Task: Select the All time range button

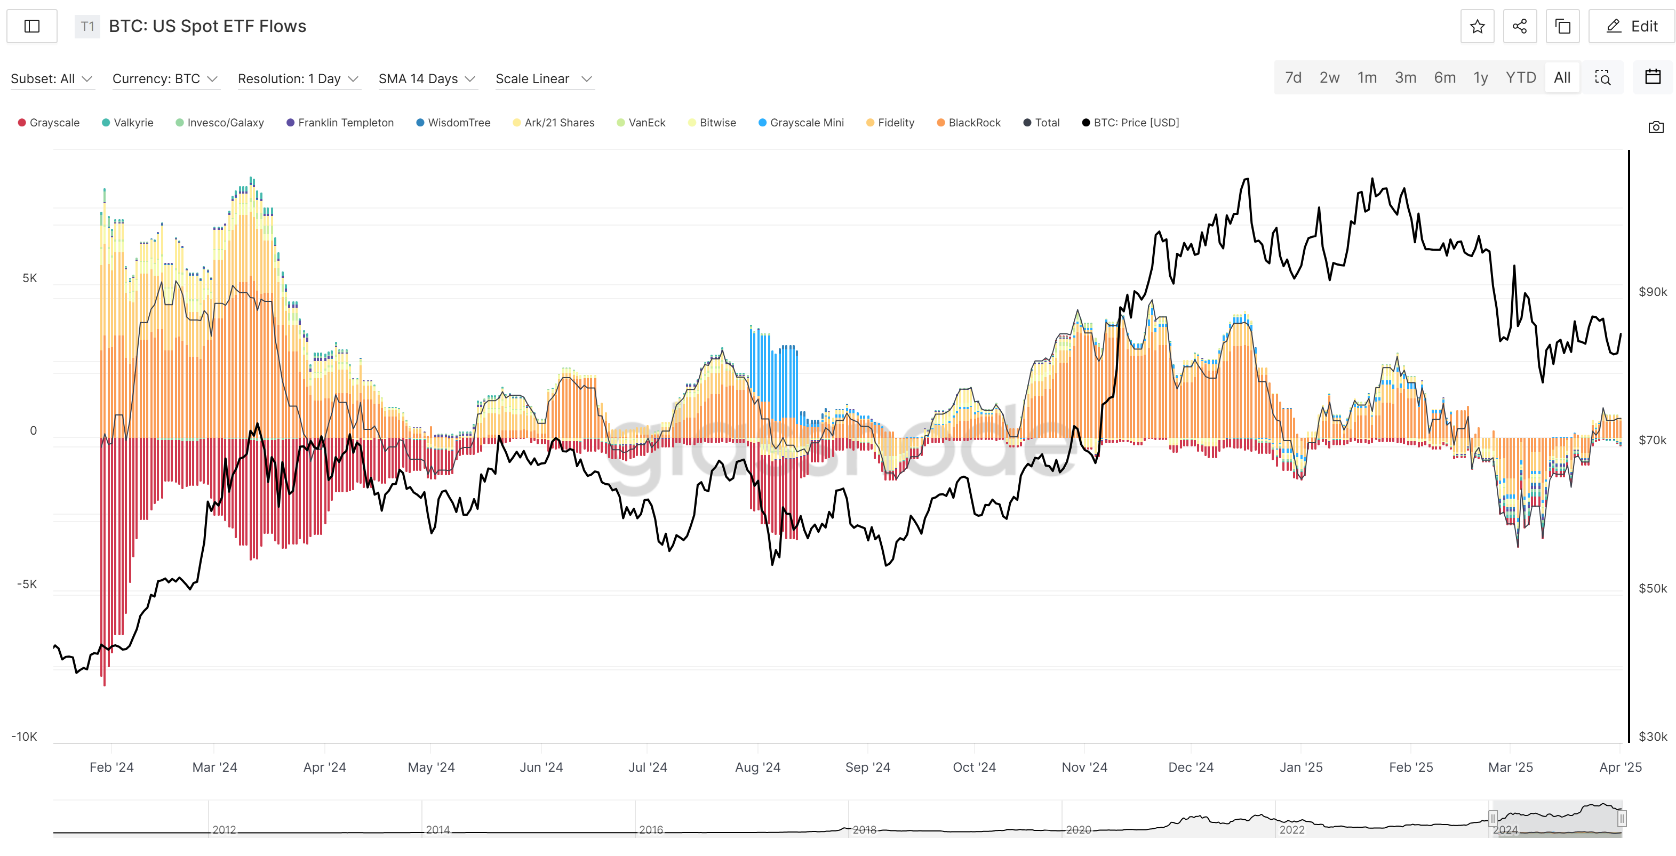Action: click(x=1561, y=77)
